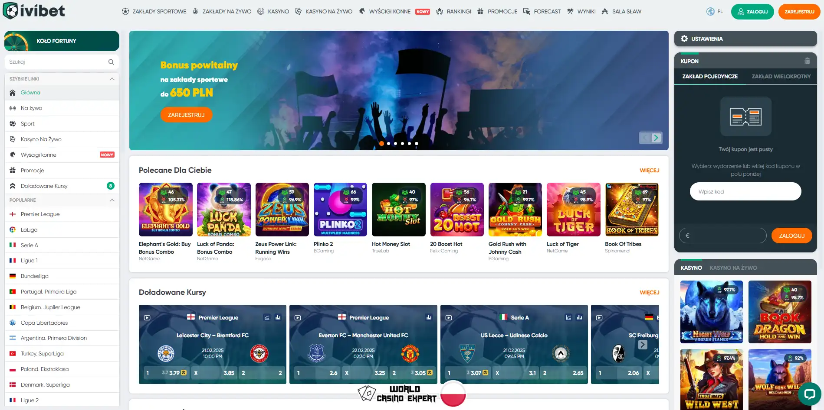Viewport: 824px width, 410px height.
Task: Open Zakłady Sportowe in top menu
Action: pos(154,12)
